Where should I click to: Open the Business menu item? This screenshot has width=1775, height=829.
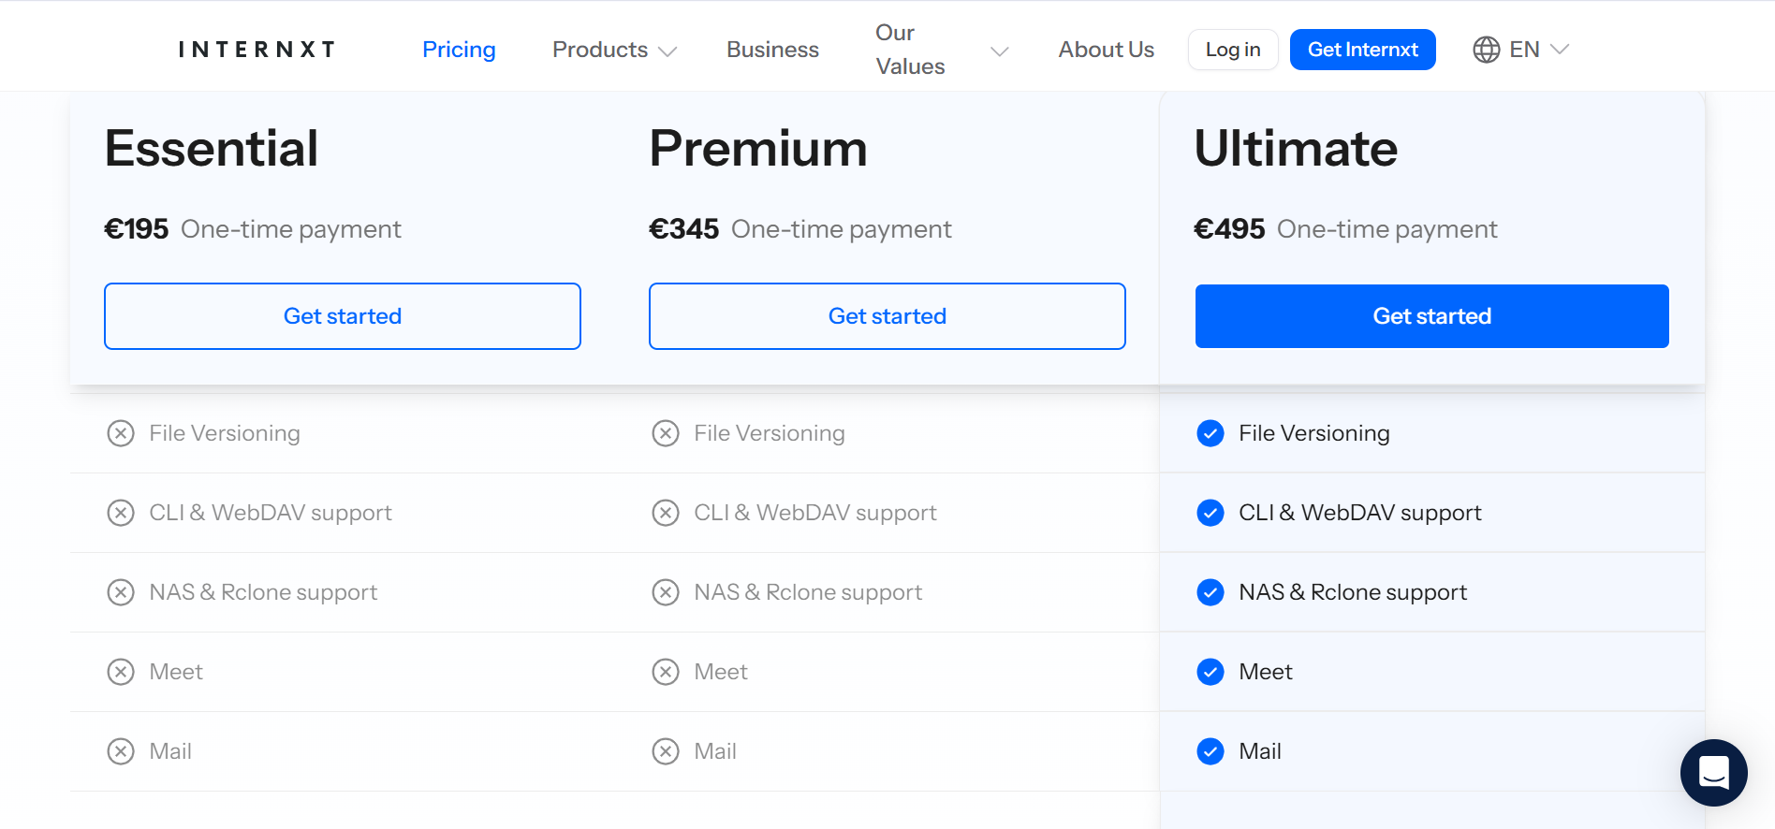point(772,50)
